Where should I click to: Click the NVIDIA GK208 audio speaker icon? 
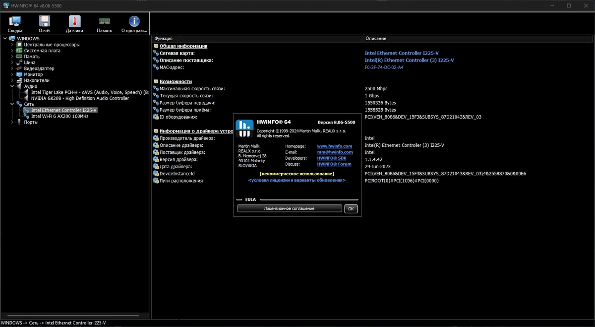click(x=26, y=98)
